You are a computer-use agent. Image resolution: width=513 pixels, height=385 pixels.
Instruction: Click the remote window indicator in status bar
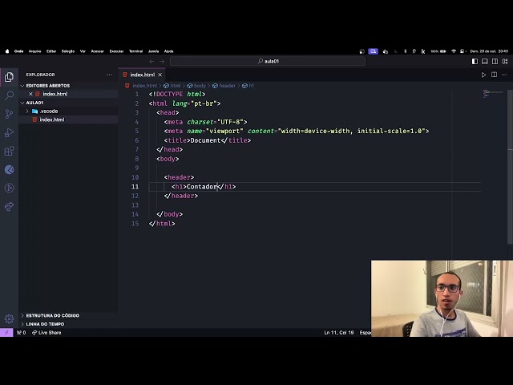click(6, 332)
